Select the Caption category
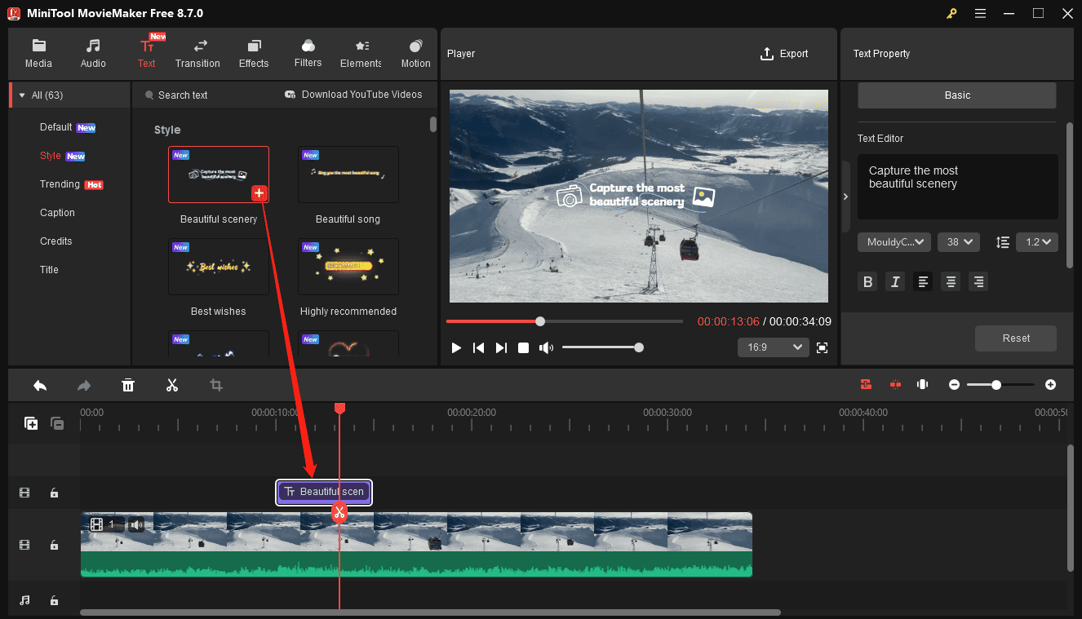This screenshot has height=619, width=1082. coord(57,213)
